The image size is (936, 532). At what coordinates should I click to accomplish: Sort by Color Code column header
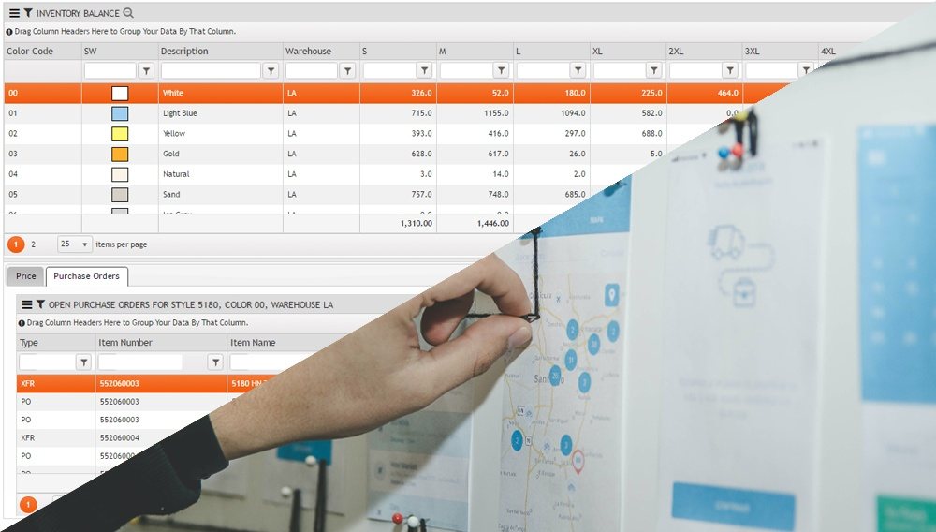tap(30, 52)
